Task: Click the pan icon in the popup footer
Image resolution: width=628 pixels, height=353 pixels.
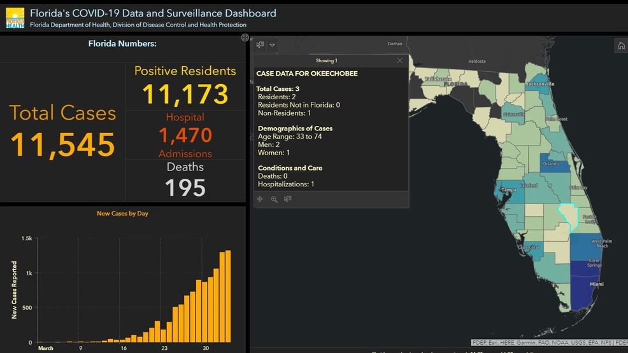Action: pos(260,199)
